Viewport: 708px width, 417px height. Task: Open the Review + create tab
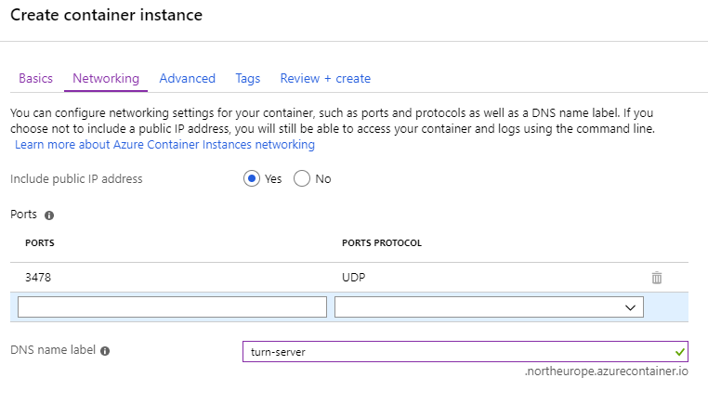point(325,79)
